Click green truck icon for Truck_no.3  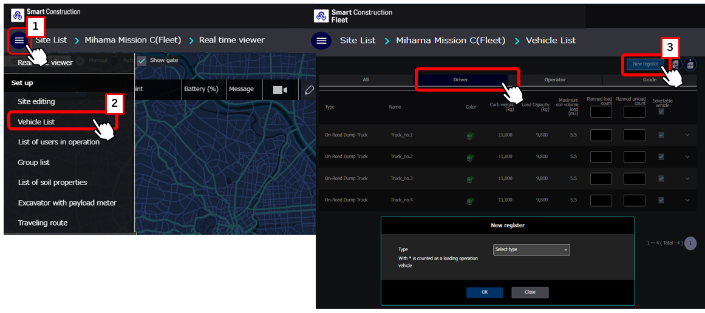[470, 179]
